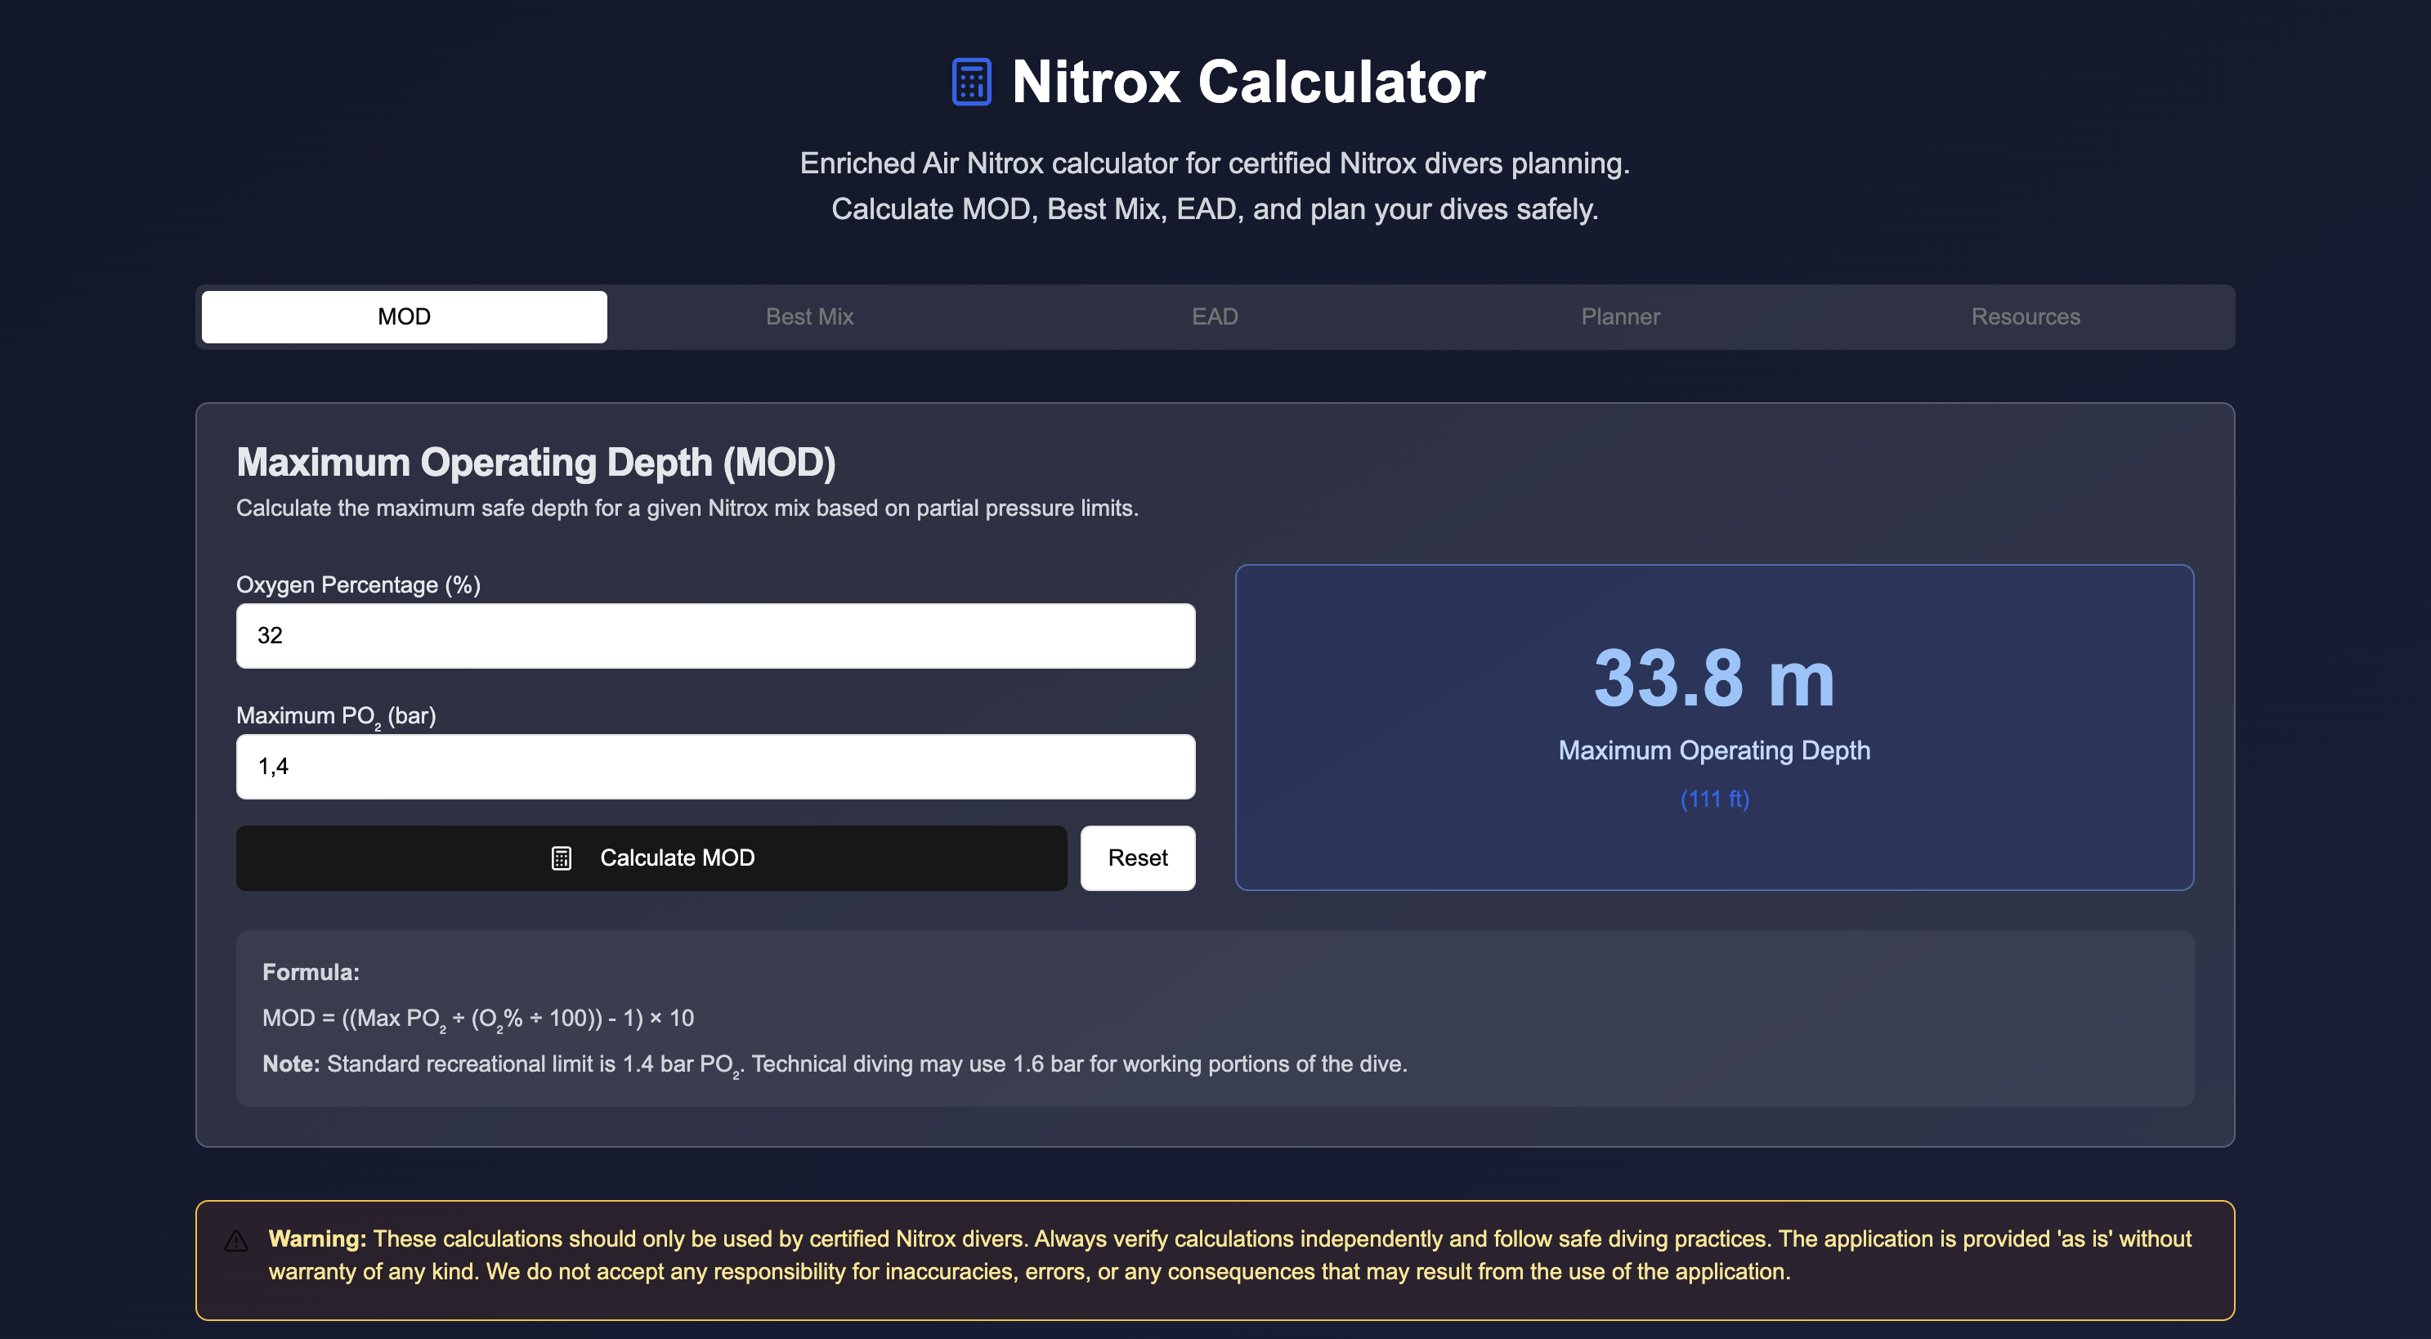This screenshot has width=2431, height=1339.
Task: Click the calculator icon on Calculate MOD button
Action: (562, 858)
